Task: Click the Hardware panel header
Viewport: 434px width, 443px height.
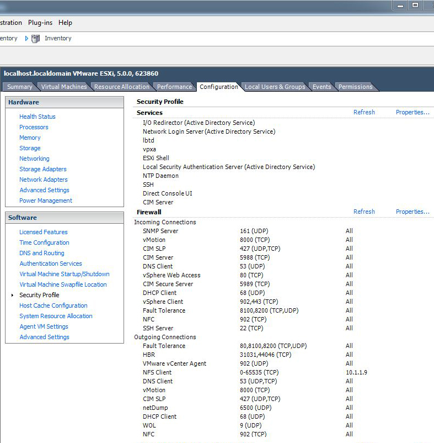Action: pos(65,102)
